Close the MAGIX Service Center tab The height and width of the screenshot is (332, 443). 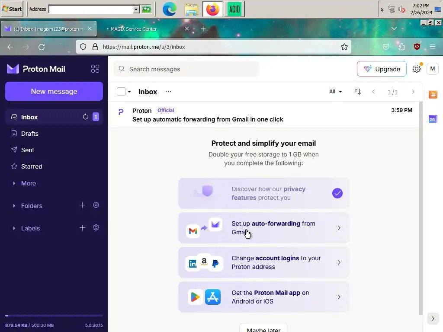[187, 29]
